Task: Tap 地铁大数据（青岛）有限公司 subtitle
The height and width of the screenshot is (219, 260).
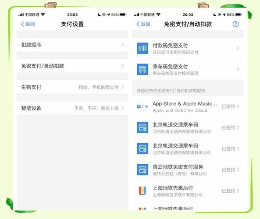Action: (x=180, y=173)
